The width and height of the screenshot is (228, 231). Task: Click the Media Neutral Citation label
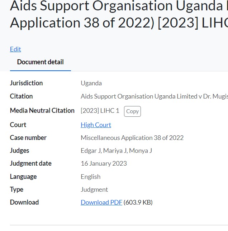42,111
